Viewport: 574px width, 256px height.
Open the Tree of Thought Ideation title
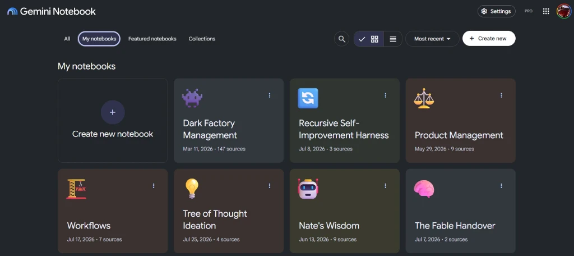click(x=215, y=220)
